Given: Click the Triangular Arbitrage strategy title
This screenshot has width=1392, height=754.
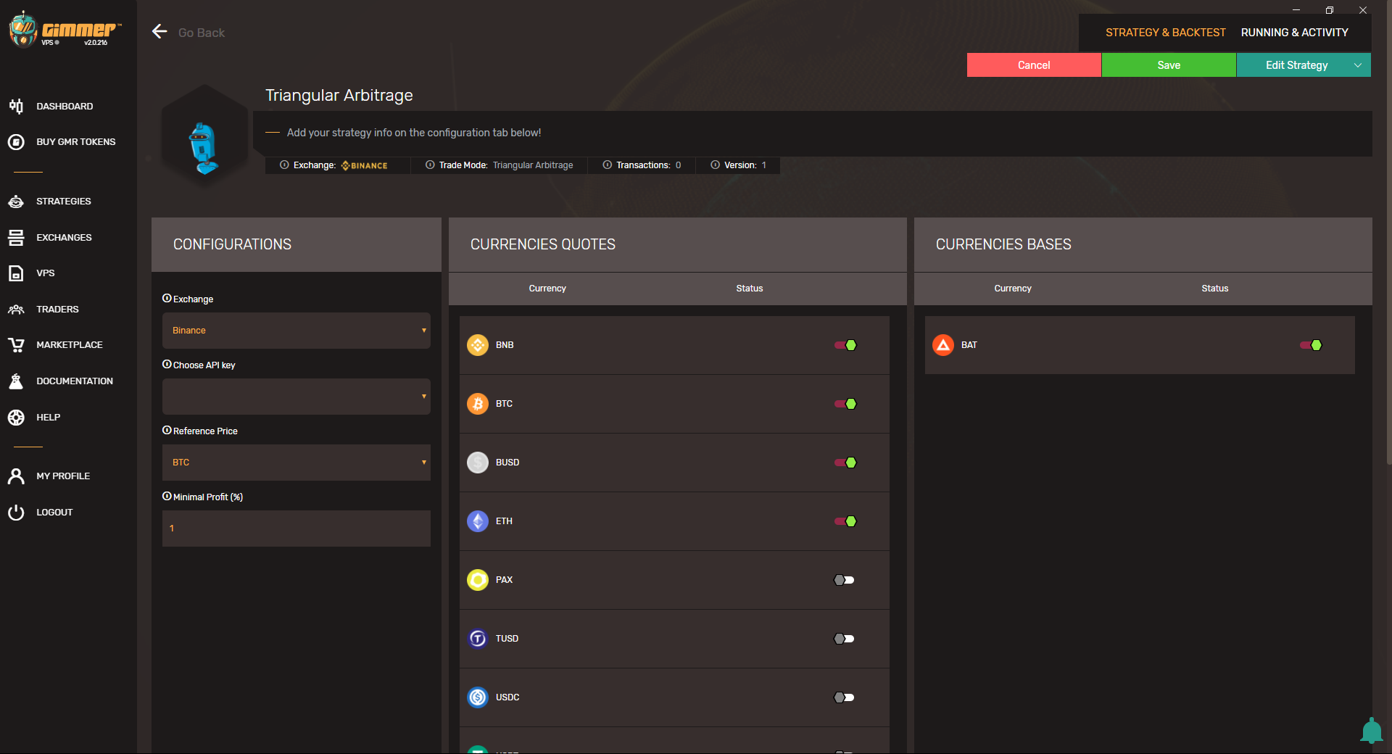Looking at the screenshot, I should pyautogui.click(x=339, y=95).
